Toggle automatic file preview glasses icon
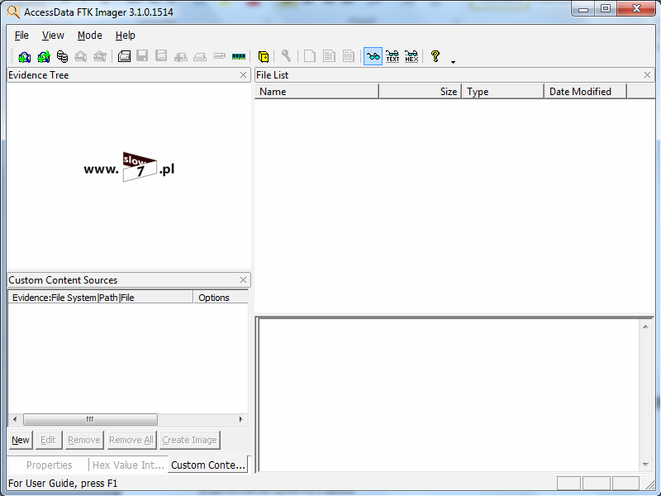 (373, 56)
